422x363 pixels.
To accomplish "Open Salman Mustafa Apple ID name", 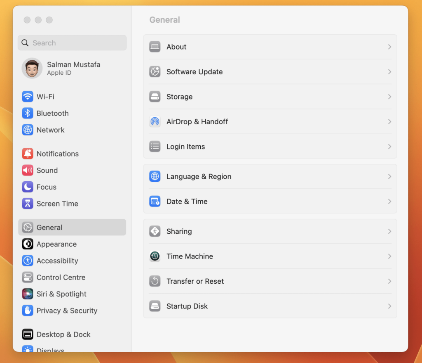I will click(x=73, y=64).
